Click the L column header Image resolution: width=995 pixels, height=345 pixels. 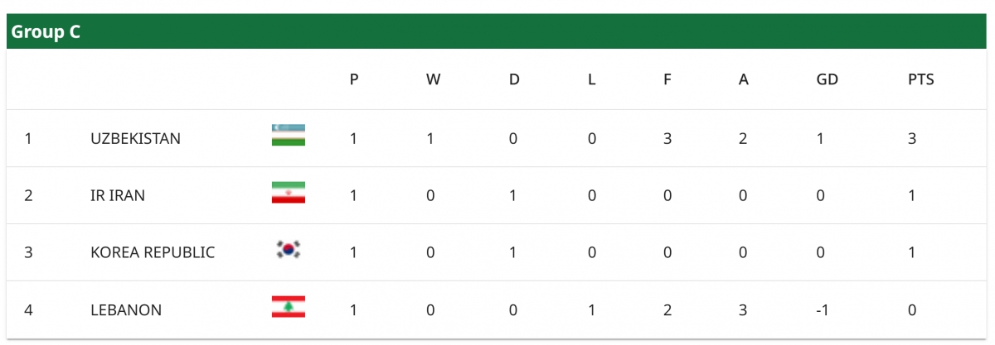[x=591, y=79]
